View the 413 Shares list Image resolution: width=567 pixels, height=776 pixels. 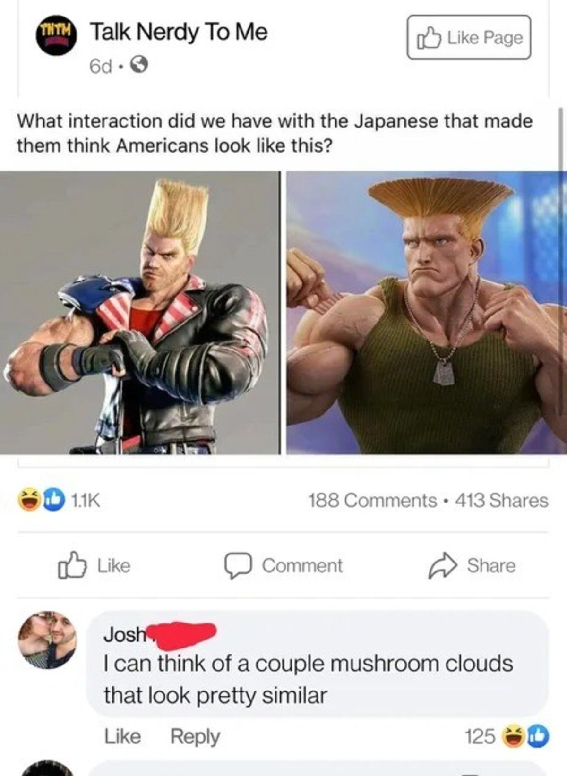(501, 500)
